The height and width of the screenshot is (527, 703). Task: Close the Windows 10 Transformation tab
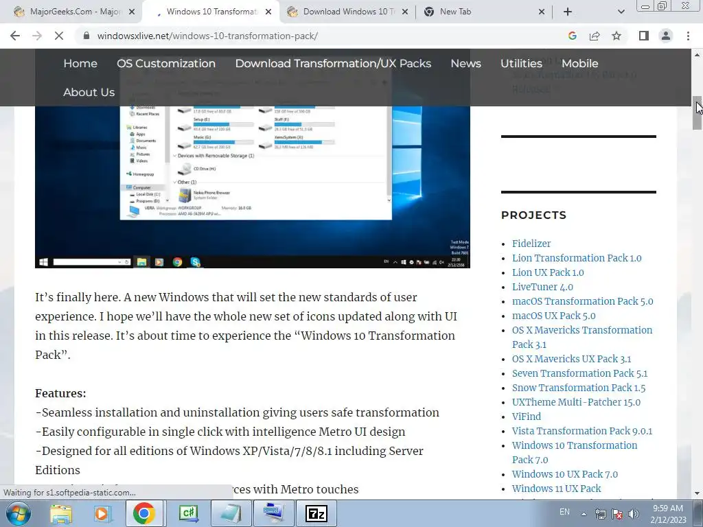268,12
